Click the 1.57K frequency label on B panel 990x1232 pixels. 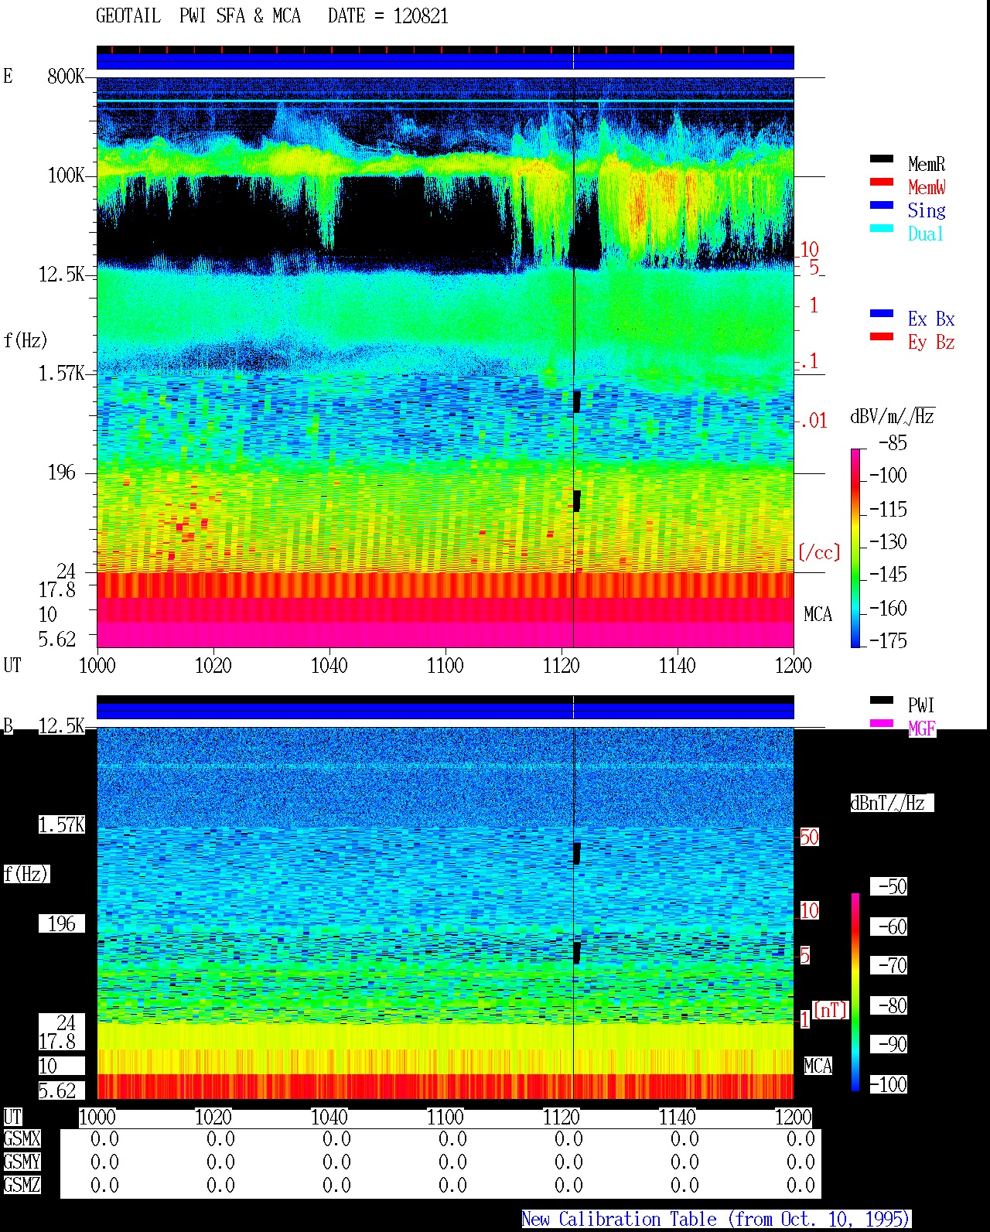[x=62, y=824]
